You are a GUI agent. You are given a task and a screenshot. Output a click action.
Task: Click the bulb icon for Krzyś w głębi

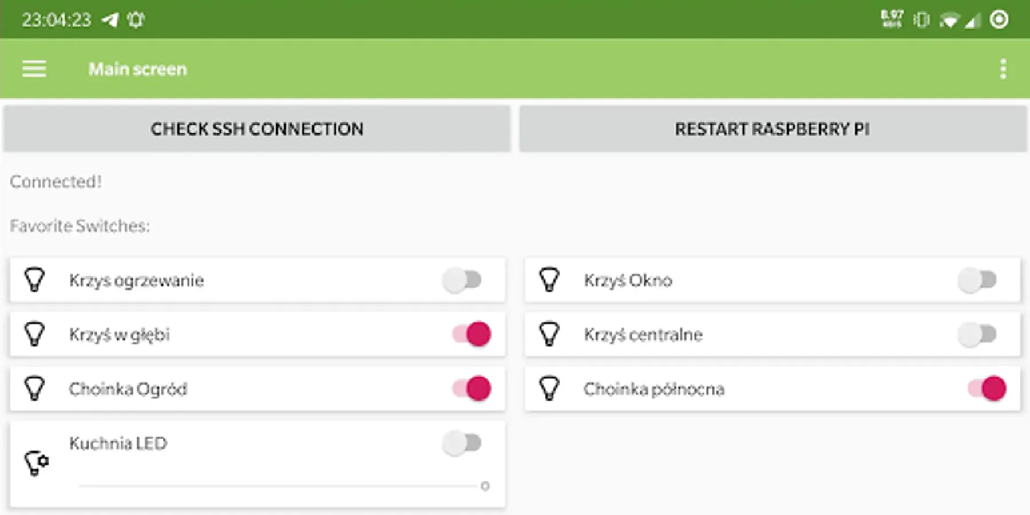coord(34,334)
